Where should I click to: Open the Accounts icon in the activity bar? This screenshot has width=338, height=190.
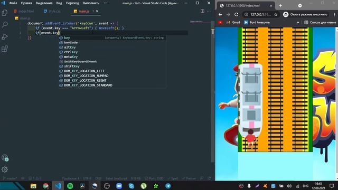[x=5, y=157]
